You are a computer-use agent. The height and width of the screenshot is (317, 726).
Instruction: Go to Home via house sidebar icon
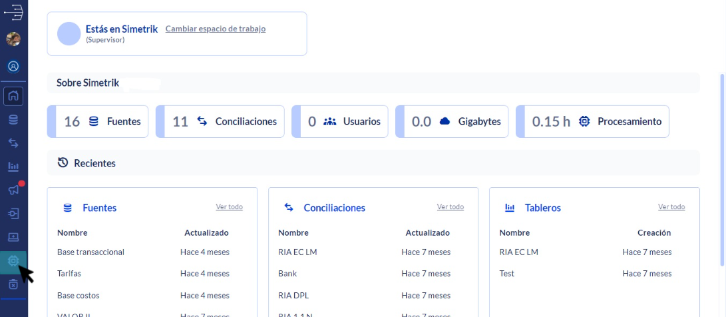click(13, 97)
